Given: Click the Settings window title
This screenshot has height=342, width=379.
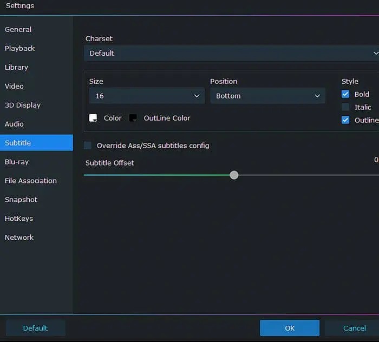Looking at the screenshot, I should (x=20, y=5).
